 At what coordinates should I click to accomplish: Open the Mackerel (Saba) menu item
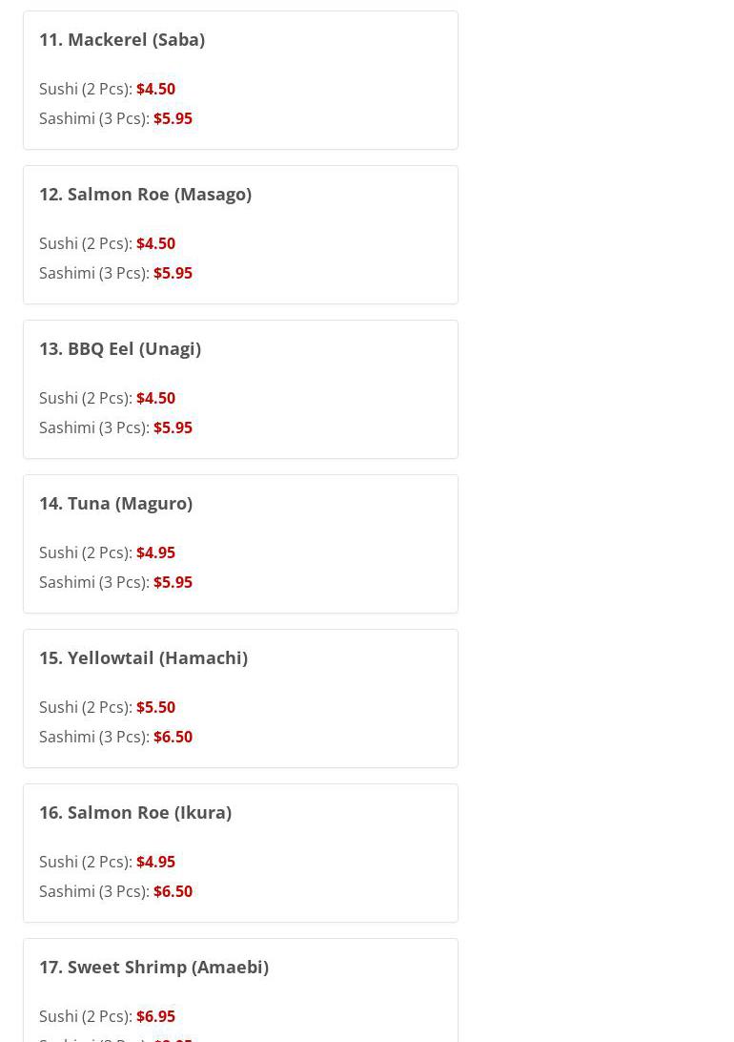click(122, 40)
